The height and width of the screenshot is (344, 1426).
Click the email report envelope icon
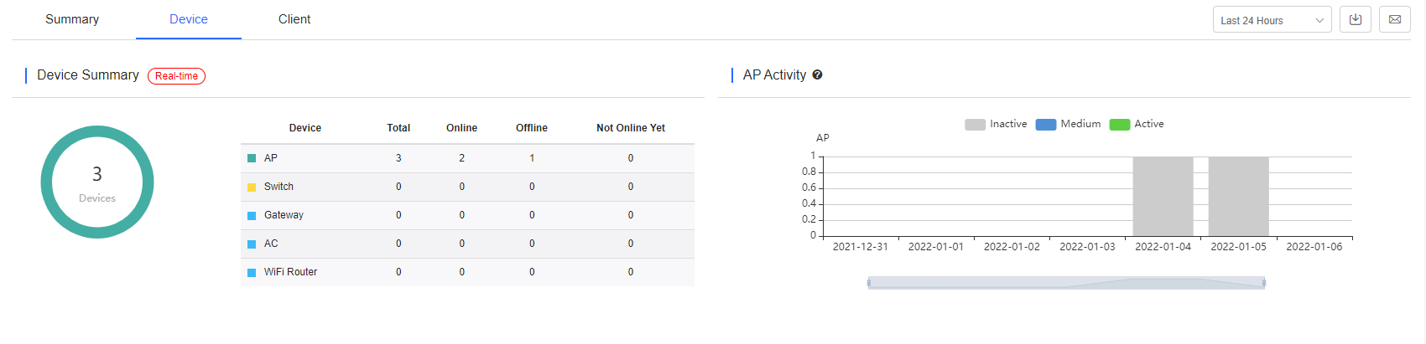pos(1395,19)
